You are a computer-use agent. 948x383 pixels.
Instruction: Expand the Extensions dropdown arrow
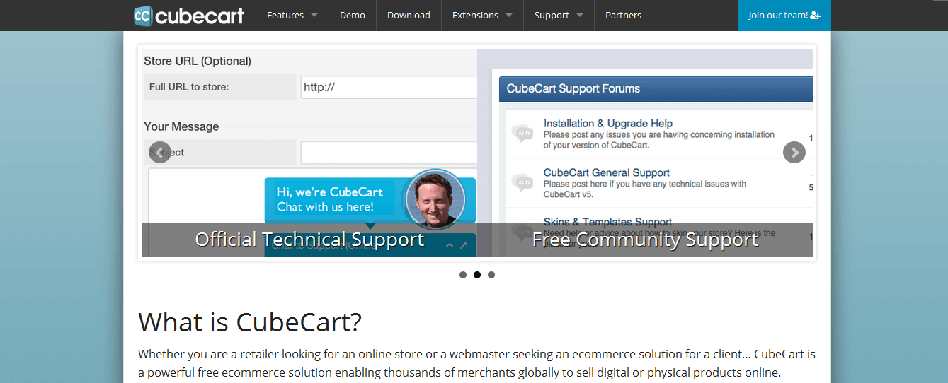click(509, 16)
